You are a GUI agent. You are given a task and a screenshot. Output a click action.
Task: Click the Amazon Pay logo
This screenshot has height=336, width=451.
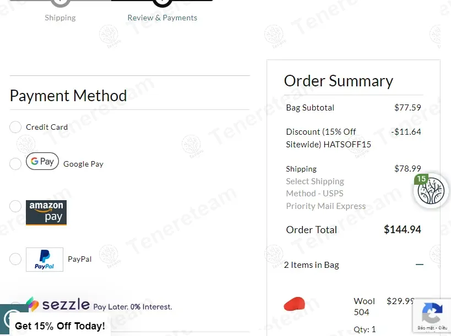point(46,212)
